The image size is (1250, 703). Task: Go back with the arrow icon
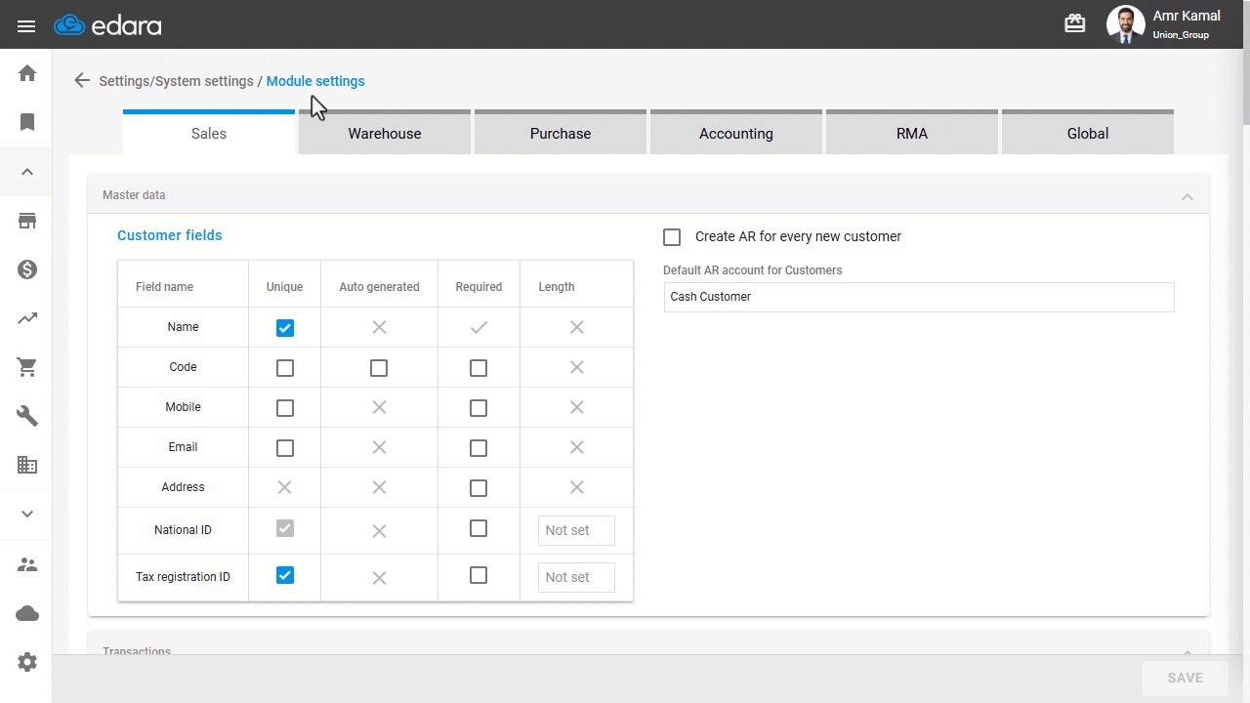(82, 81)
